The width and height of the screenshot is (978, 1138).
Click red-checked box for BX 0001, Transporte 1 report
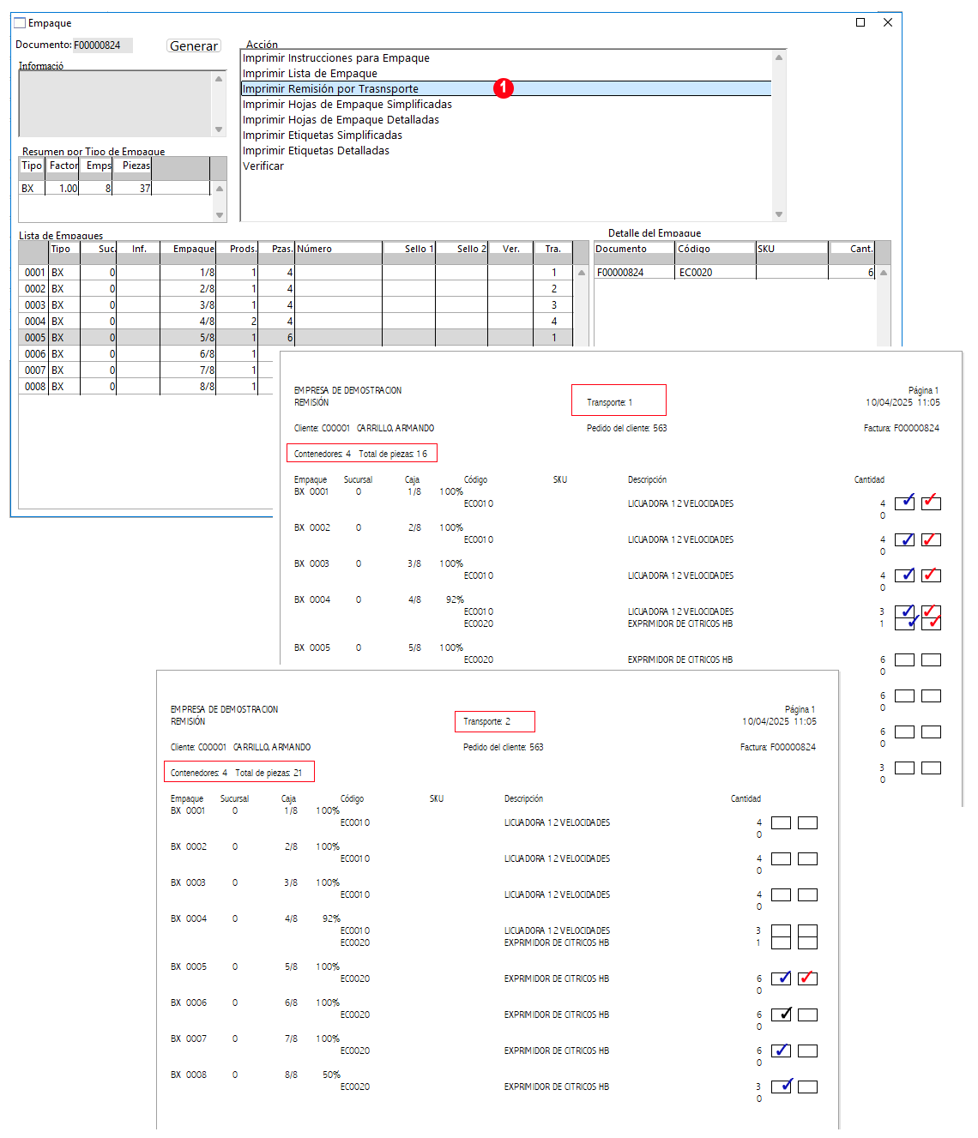point(931,503)
